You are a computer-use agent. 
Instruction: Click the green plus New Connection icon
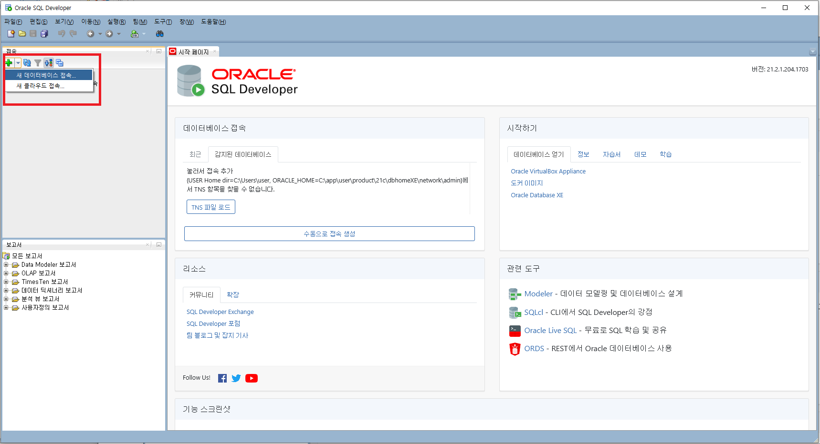(9, 63)
